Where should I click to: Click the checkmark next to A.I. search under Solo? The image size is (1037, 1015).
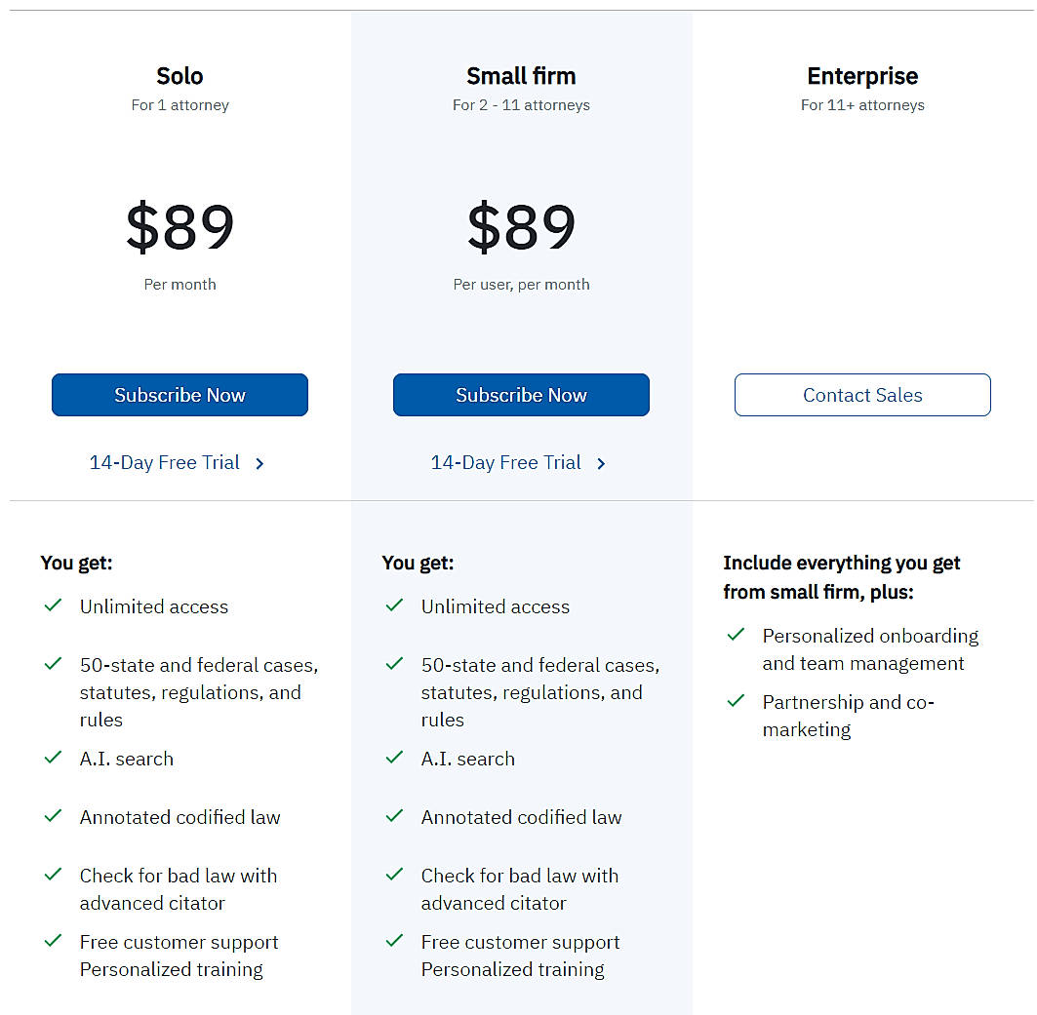(54, 758)
